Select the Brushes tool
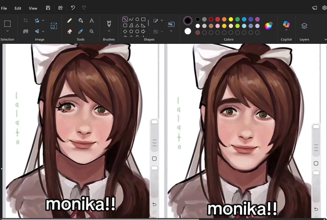 click(x=109, y=23)
